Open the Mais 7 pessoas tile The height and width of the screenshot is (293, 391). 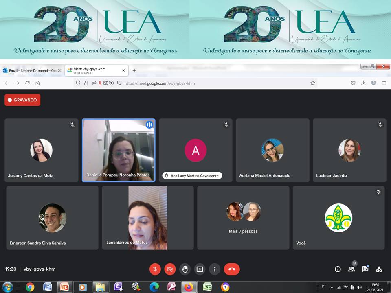click(243, 218)
